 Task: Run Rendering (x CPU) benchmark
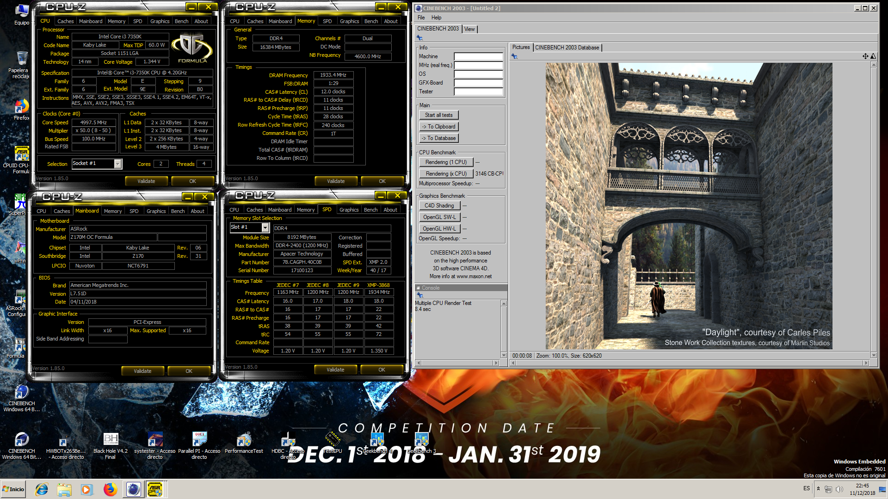[446, 174]
